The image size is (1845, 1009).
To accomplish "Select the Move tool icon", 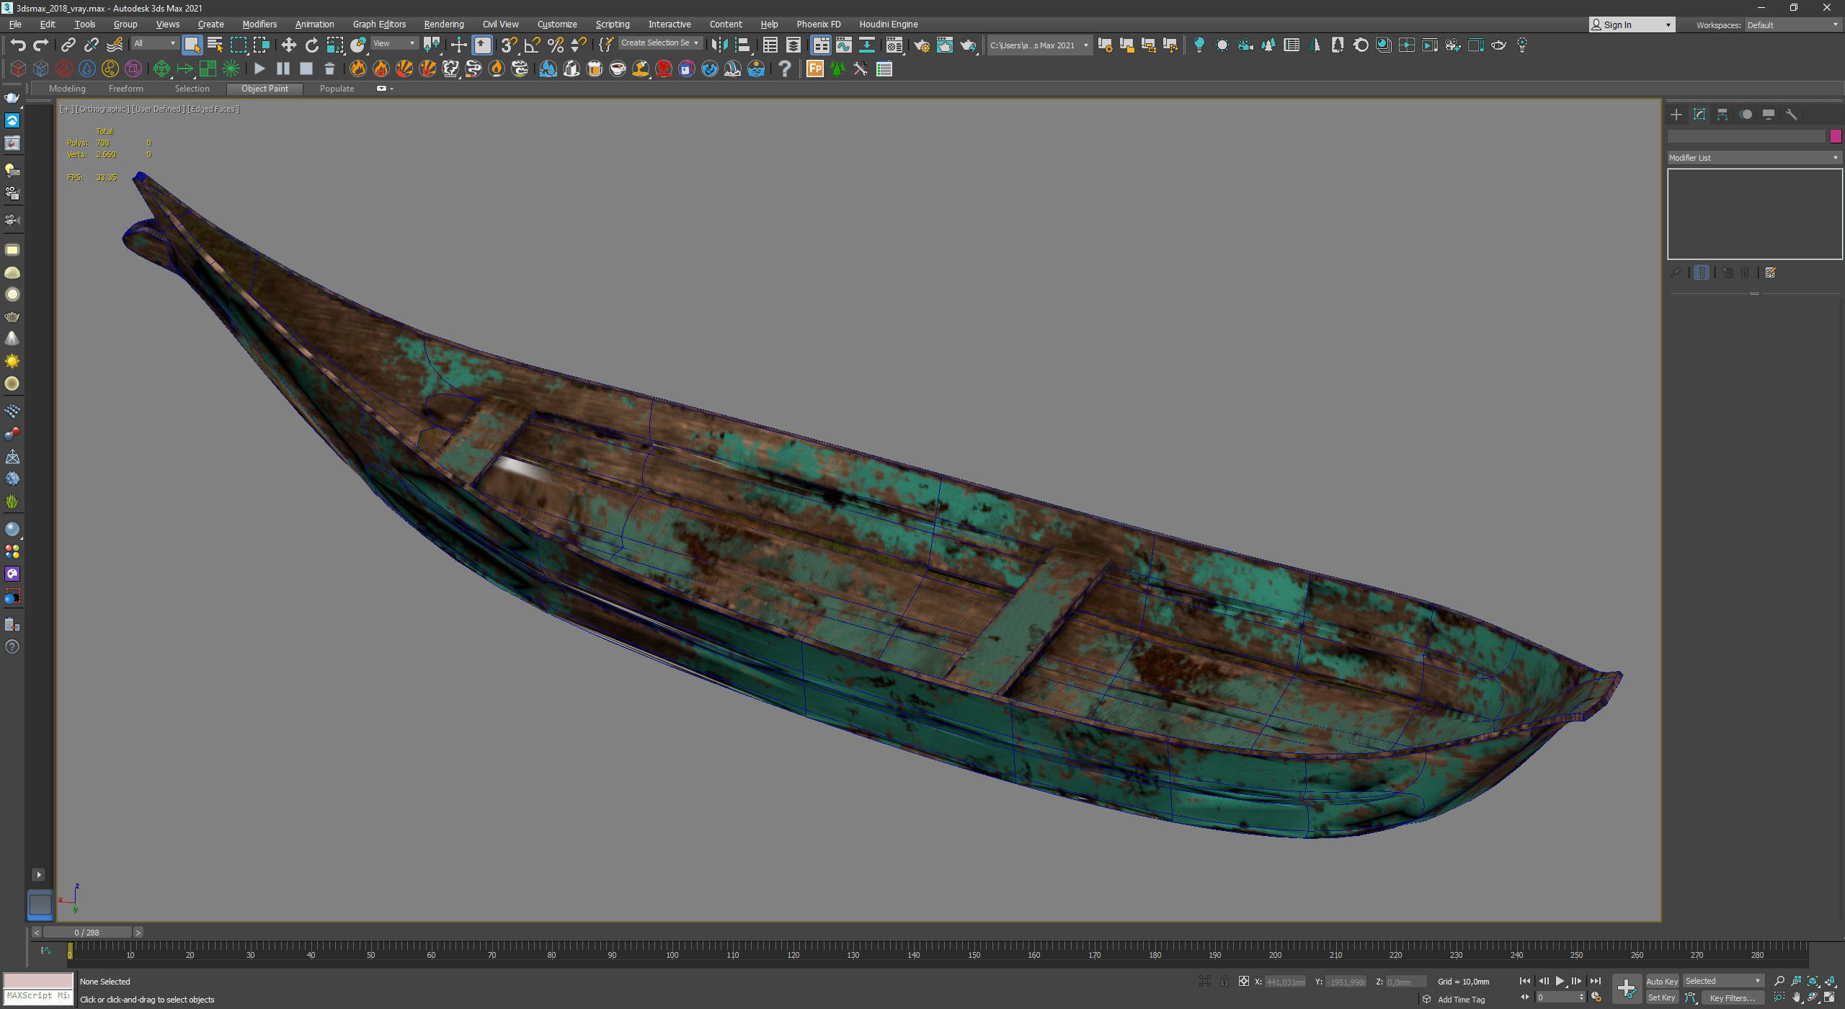I will pos(288,45).
